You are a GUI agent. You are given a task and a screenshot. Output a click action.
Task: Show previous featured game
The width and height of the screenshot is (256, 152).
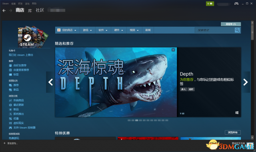(50, 82)
